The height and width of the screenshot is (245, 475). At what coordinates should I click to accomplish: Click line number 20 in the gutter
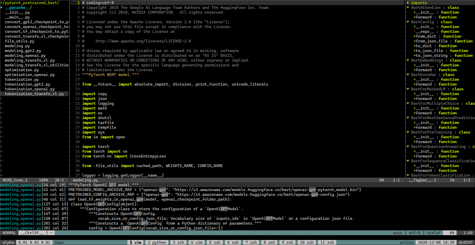(77, 94)
